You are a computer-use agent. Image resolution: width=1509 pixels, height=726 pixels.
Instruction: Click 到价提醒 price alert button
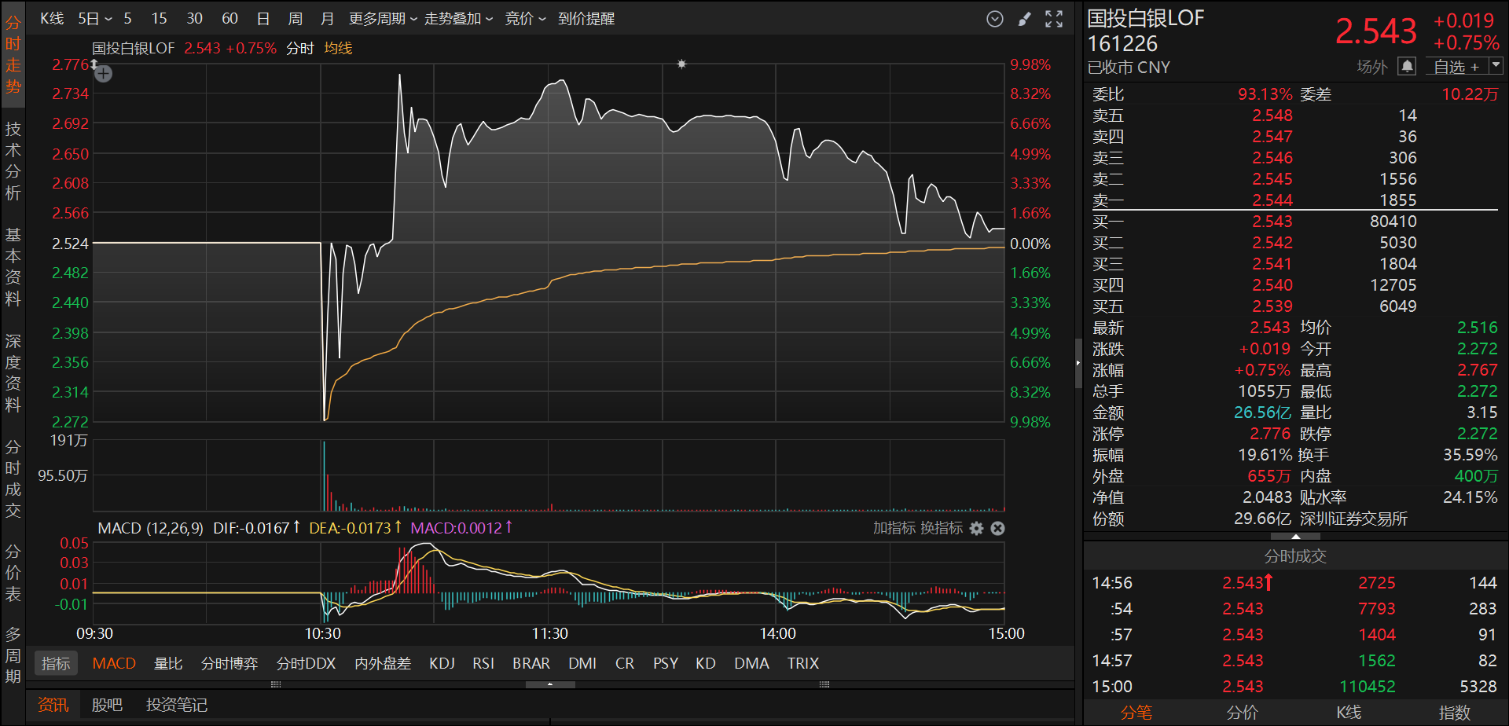(x=586, y=19)
